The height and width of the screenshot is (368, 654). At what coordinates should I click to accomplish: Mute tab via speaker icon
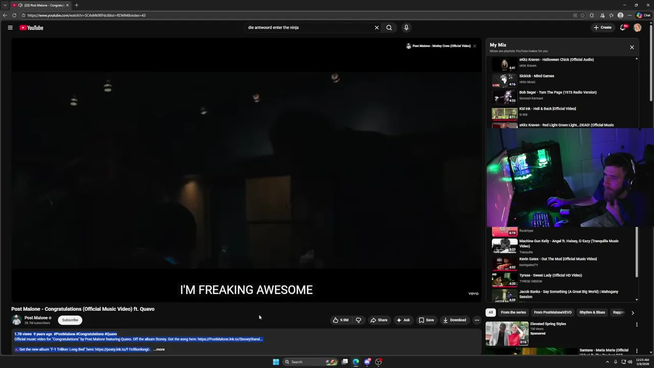(x=20, y=5)
